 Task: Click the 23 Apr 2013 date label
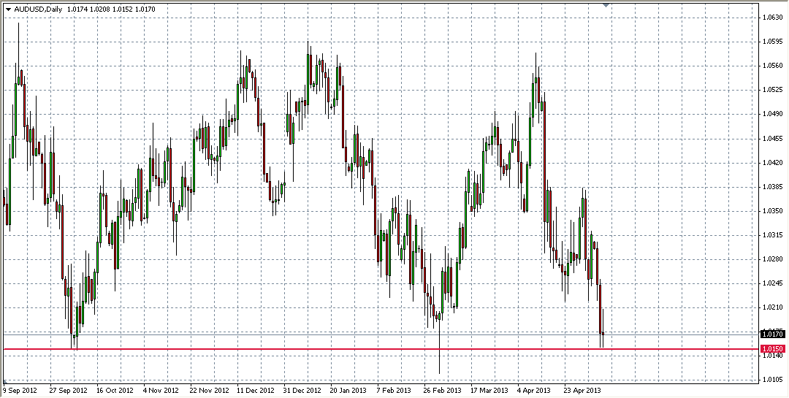[x=583, y=390]
